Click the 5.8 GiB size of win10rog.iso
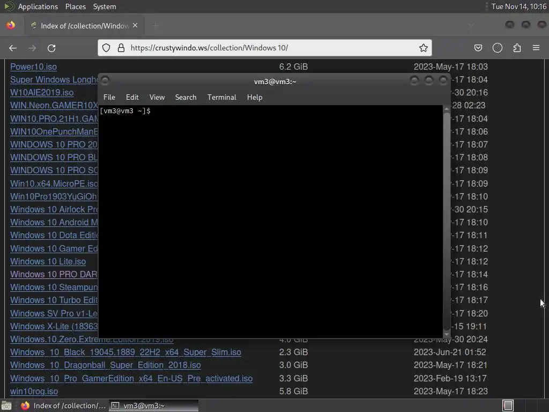 point(293,391)
